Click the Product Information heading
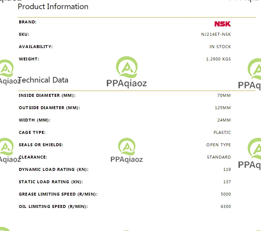 [x=53, y=6]
